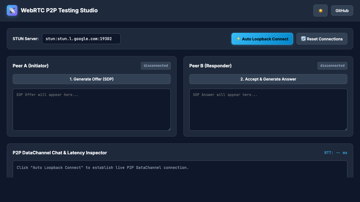Screen dimensions: 360x202
Task: Click the refresh icon on Reset Connections
Action: [x=303, y=39]
